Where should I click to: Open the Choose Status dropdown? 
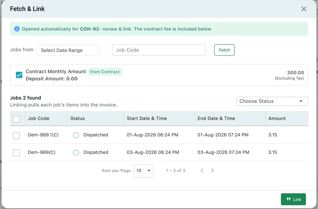pos(272,101)
